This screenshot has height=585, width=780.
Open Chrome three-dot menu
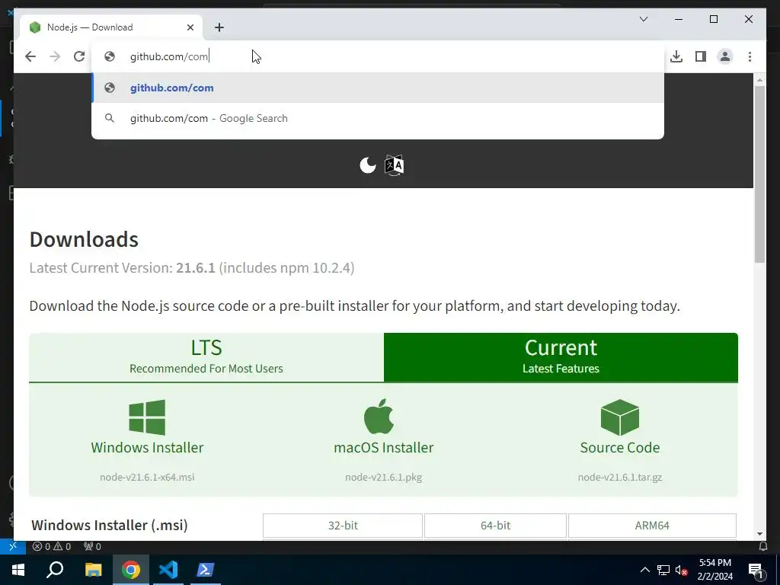pyautogui.click(x=750, y=56)
